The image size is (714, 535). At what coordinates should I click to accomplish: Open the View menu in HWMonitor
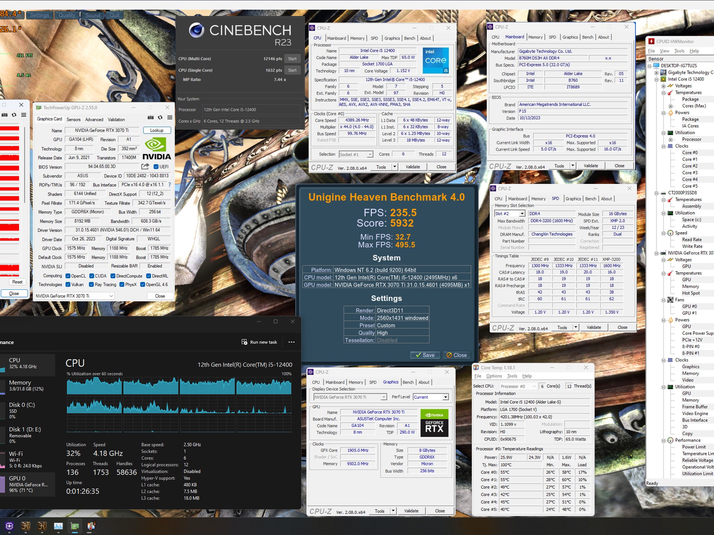[664, 51]
